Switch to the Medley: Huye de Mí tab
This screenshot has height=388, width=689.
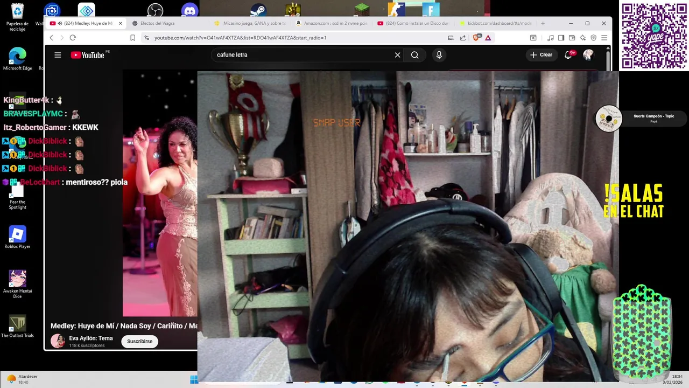tap(86, 23)
